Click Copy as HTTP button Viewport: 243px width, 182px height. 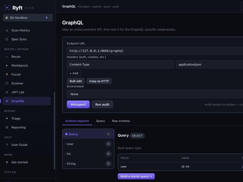(99, 81)
